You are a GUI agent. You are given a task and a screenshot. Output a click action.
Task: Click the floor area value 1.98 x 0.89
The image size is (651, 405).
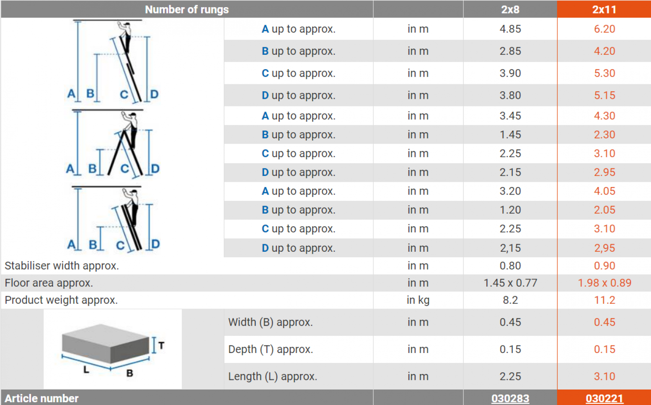(x=604, y=283)
